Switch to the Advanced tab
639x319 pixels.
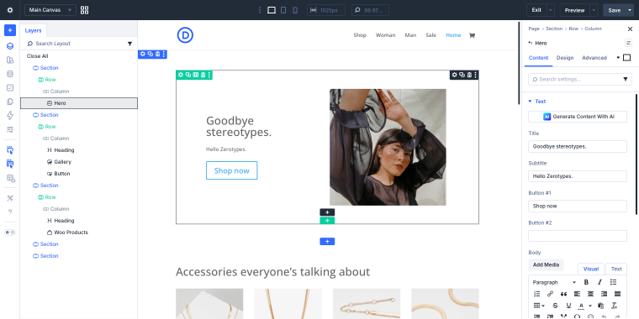click(594, 58)
